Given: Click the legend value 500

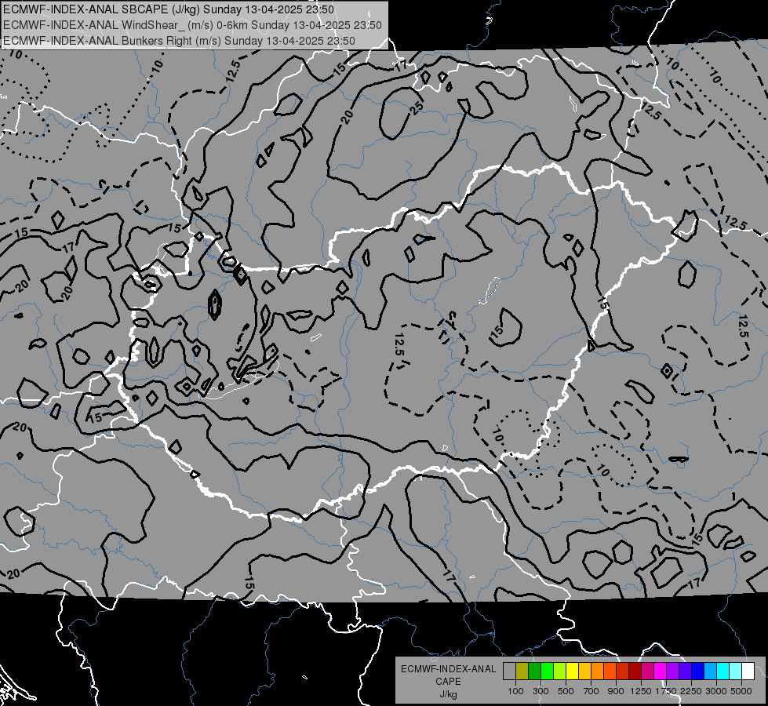Looking at the screenshot, I should coord(566,691).
